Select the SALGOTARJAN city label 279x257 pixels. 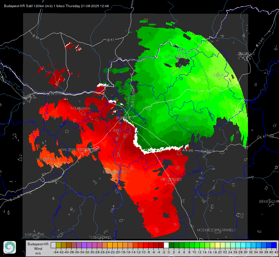tap(177, 57)
